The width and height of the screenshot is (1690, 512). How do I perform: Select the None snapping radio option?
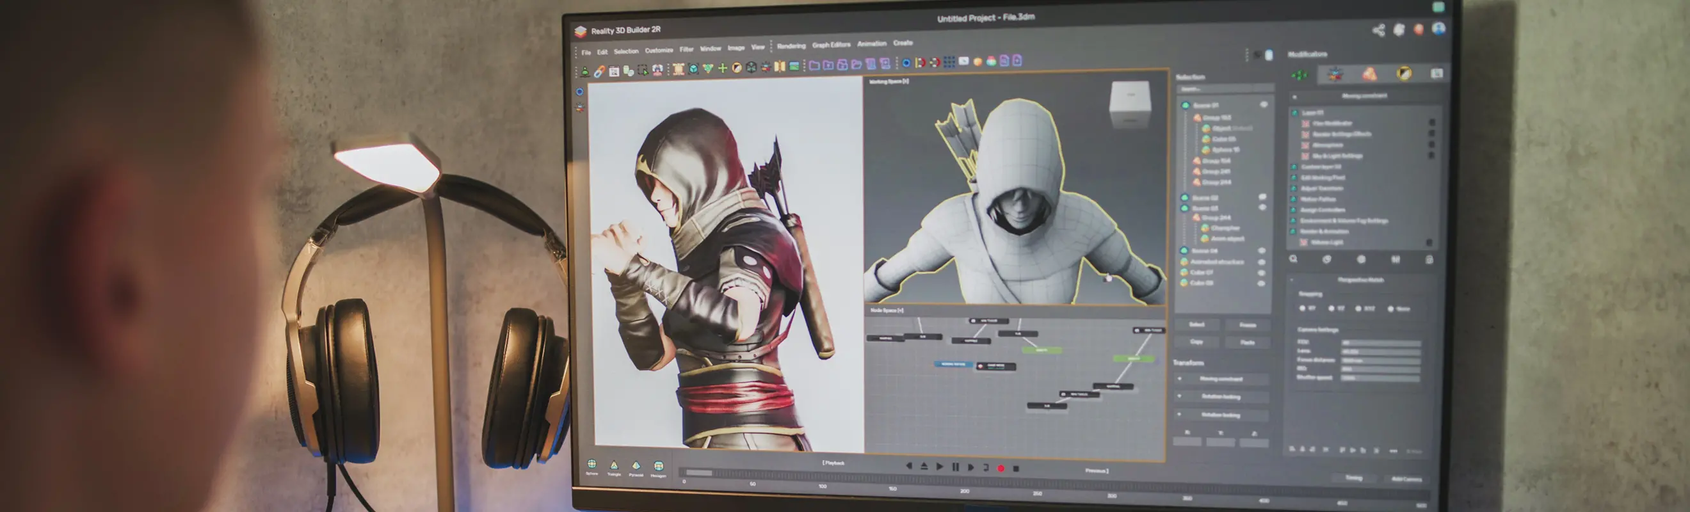point(1390,308)
